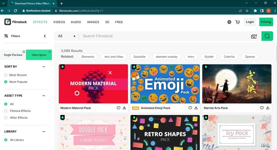Image resolution: width=277 pixels, height=150 pixels.
Task: Open the 3D menu
Action: (107, 22)
